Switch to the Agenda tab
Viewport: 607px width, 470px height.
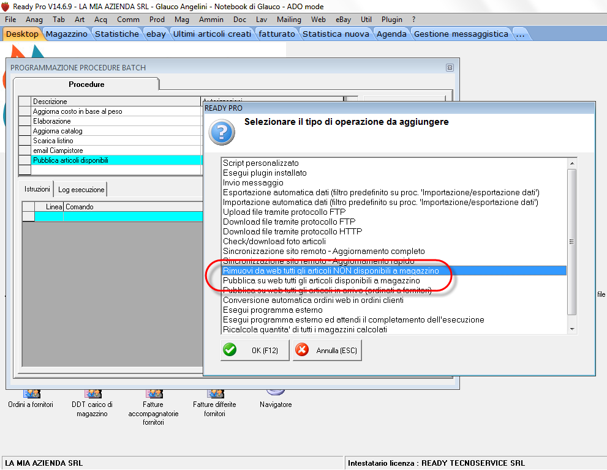[391, 34]
